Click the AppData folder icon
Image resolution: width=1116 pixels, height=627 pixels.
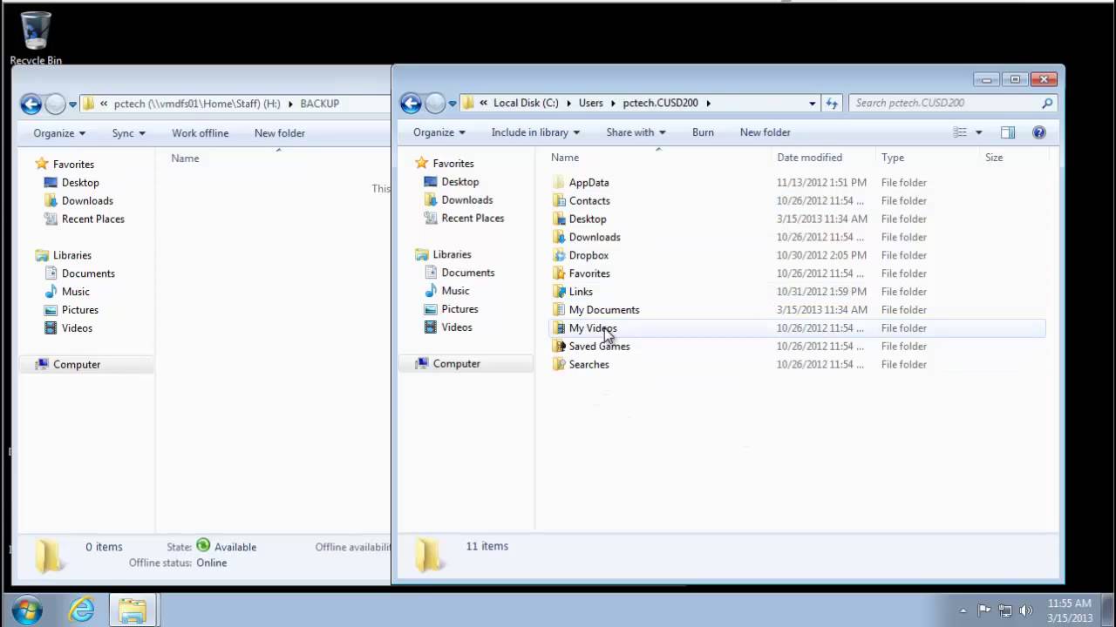pos(559,183)
